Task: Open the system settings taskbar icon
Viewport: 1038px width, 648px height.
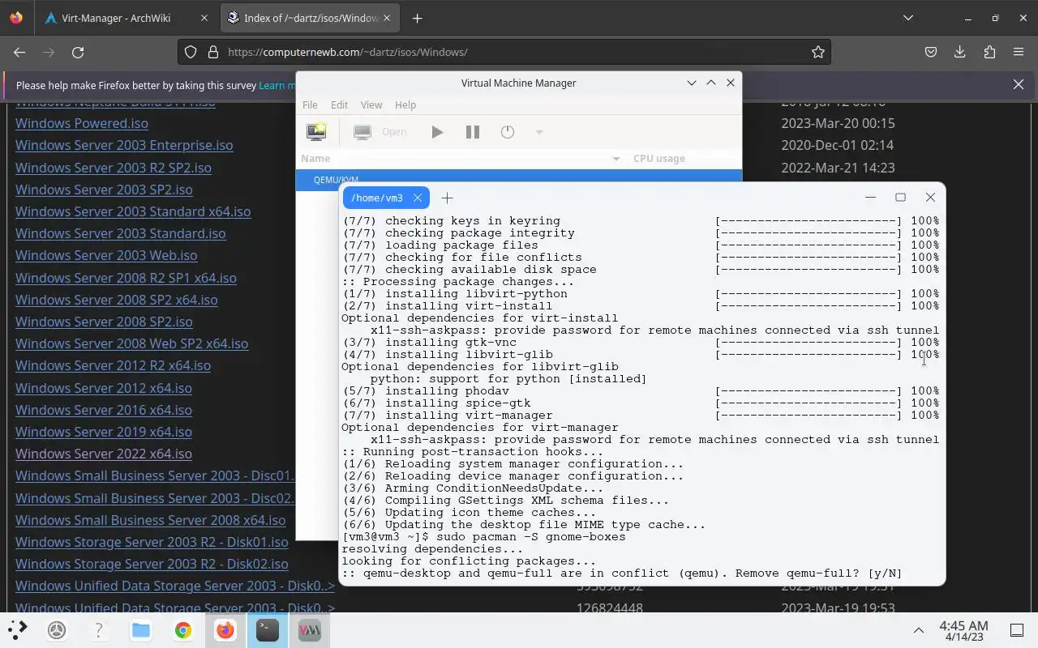Action: click(x=57, y=629)
